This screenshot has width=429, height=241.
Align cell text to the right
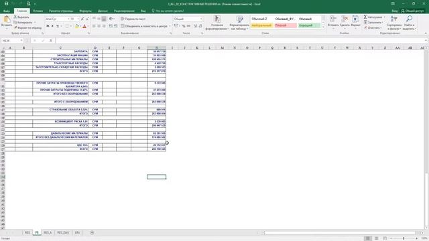coord(104,26)
